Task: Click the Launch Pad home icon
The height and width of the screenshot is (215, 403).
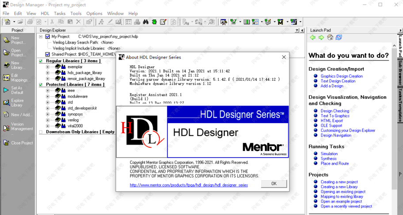Action: pos(330,38)
